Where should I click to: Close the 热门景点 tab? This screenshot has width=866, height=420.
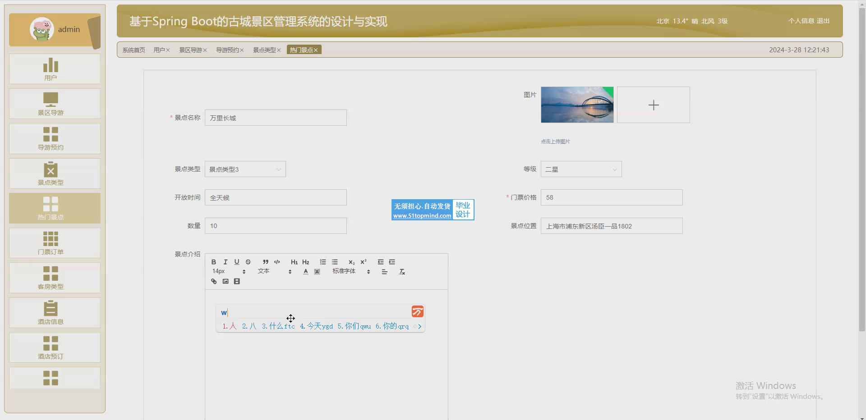[316, 50]
